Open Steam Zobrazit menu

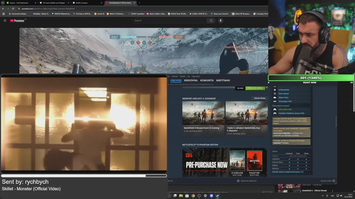(175, 76)
